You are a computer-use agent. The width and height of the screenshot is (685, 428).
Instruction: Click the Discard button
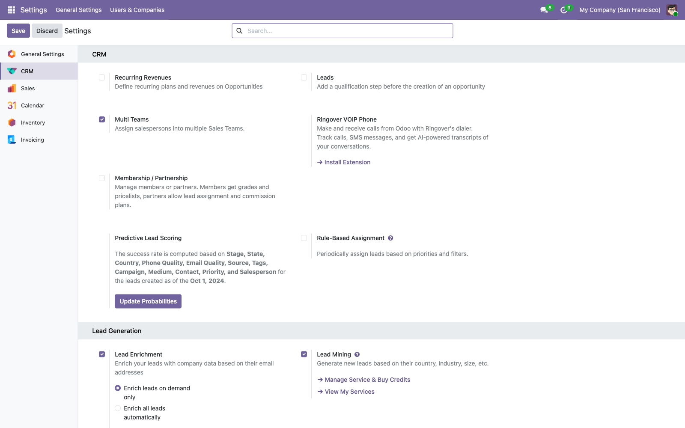[47, 31]
